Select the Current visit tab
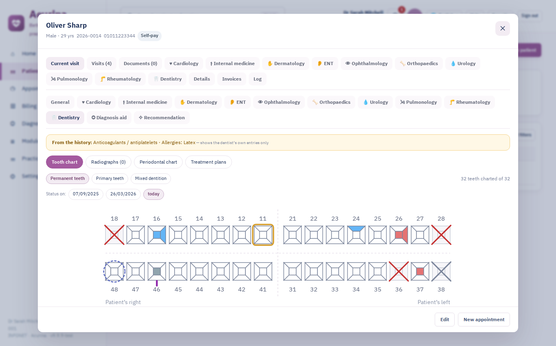Viewport: 556px width, 346px height. 65,64
